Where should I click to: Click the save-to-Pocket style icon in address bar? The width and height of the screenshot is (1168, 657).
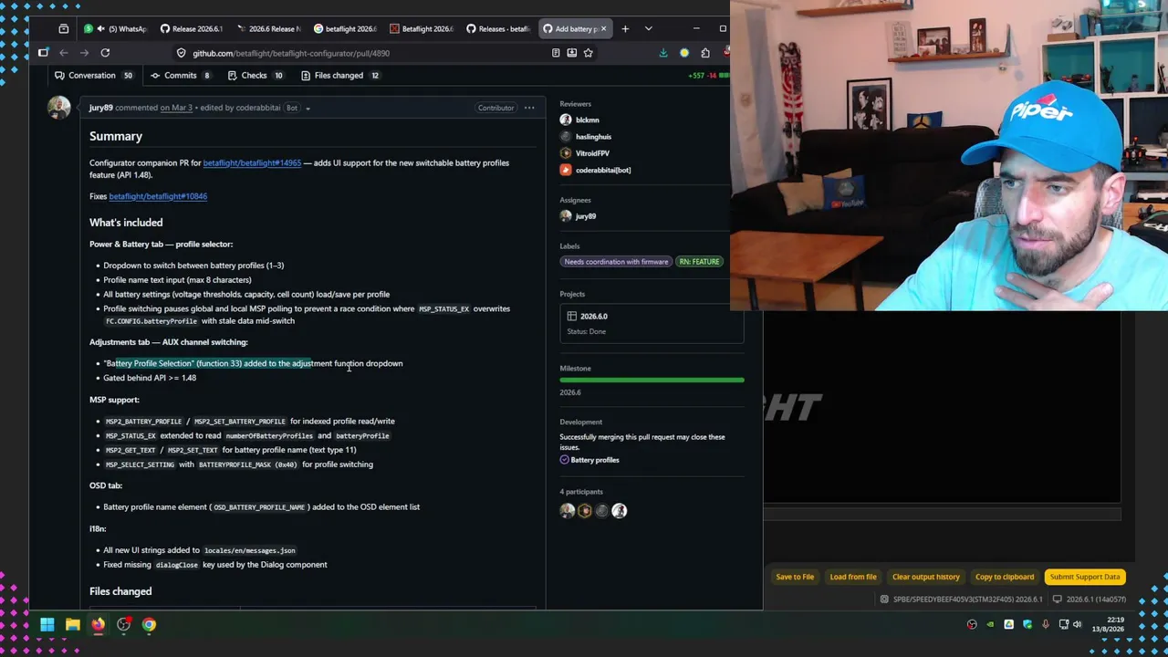click(x=571, y=53)
